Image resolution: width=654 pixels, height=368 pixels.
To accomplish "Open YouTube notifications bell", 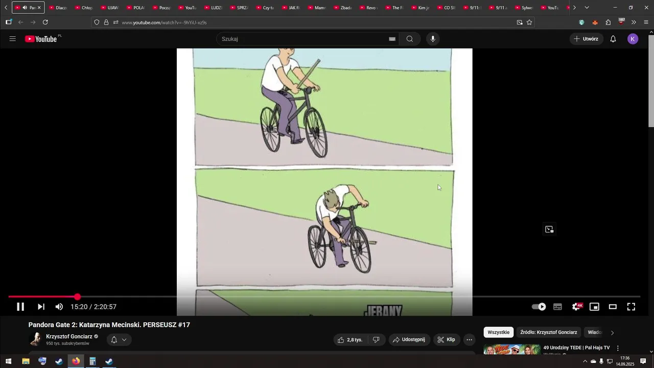I will point(613,39).
